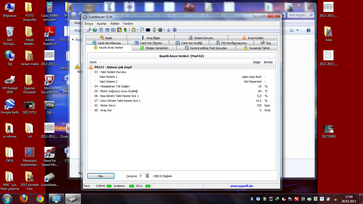Select the 03 - Yakıt Sistem Durumu row
Viewport: 363px width, 204px height.
click(x=110, y=72)
